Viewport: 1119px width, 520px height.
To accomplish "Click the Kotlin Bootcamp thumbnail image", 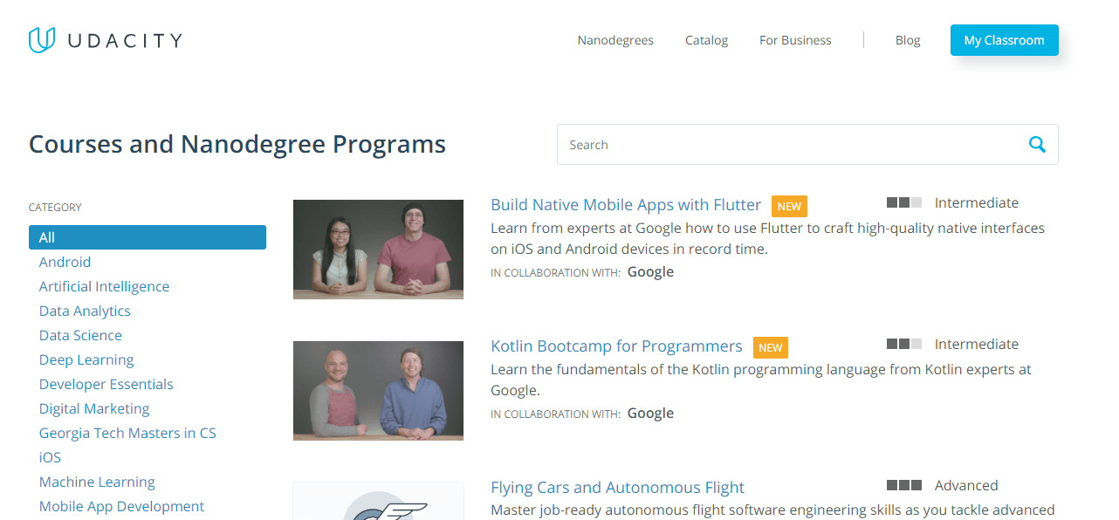I will (x=378, y=391).
